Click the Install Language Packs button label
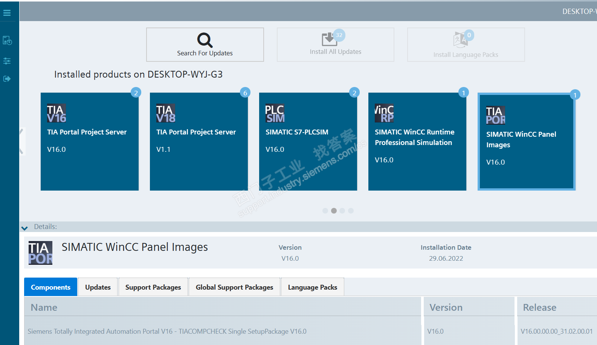597x345 pixels. pyautogui.click(x=466, y=55)
